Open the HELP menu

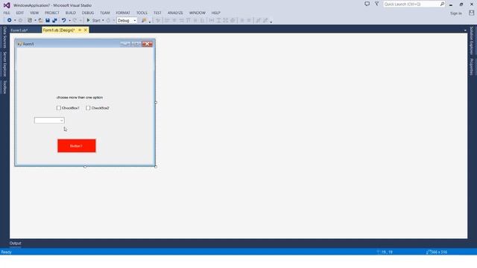click(x=215, y=13)
